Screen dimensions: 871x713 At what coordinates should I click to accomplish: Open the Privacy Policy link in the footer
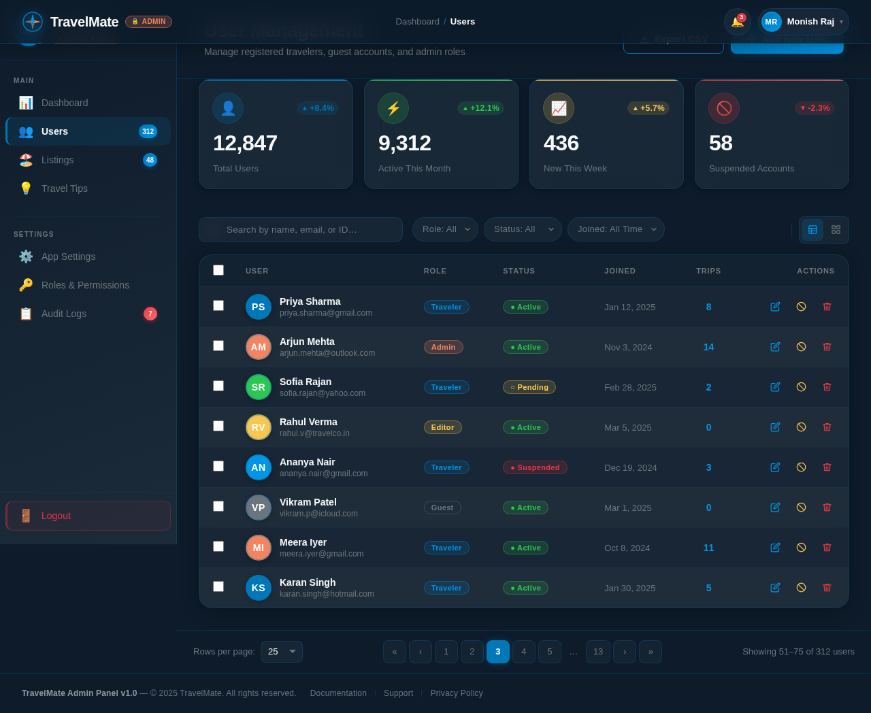tap(457, 693)
